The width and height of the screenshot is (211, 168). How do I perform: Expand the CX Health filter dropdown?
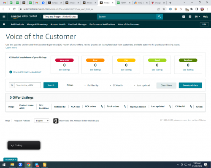point(116,85)
